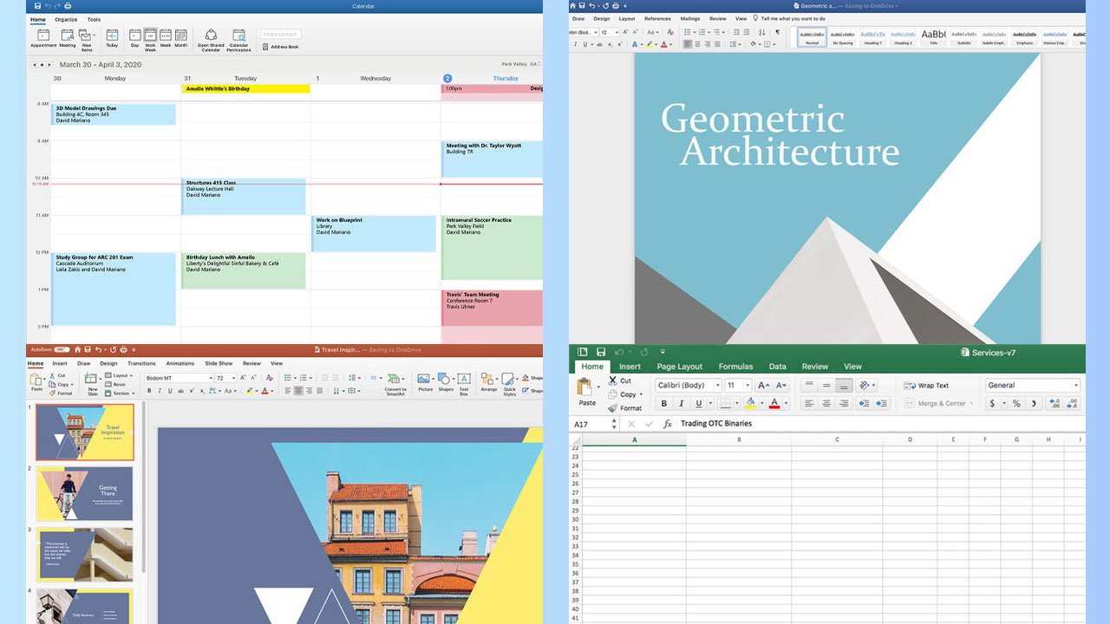Insert a Picture in PowerPoint
This screenshot has height=624, width=1110.
(x=425, y=382)
